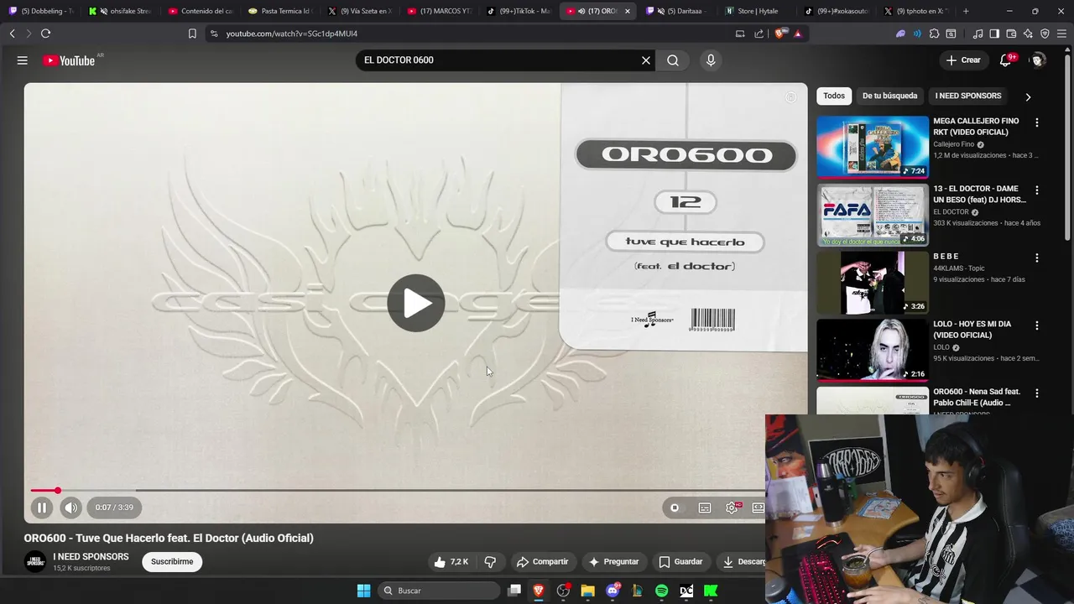Open the Windows Start menu
This screenshot has height=604, width=1074.
(x=363, y=591)
